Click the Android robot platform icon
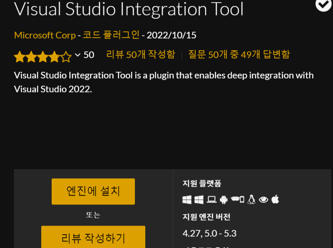Image resolution: width=333 pixels, height=248 pixels. [x=224, y=199]
